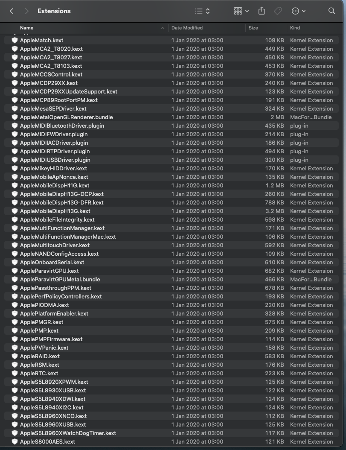Screen dimensions: 346x450
Task: Click the icon beside AppleMatch.kext
Action: (15, 40)
